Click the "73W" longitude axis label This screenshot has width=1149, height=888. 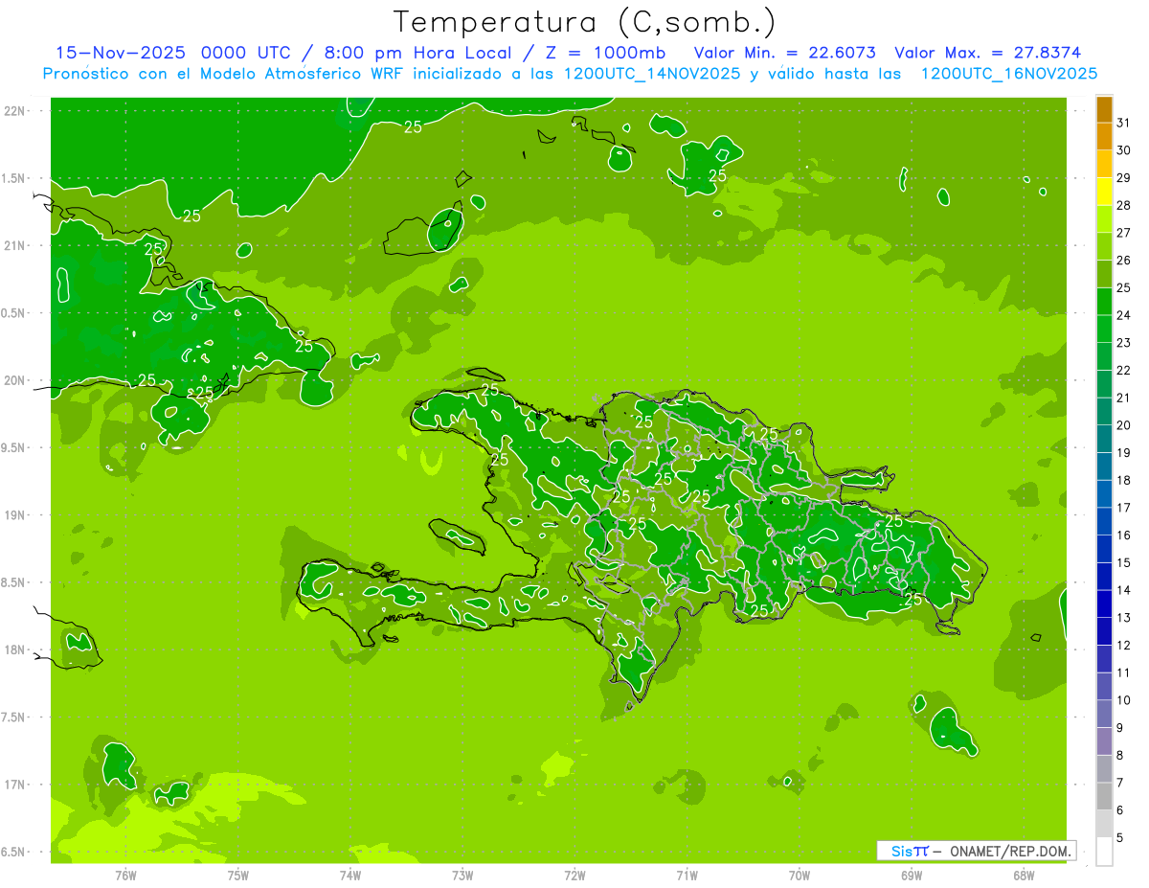[462, 876]
